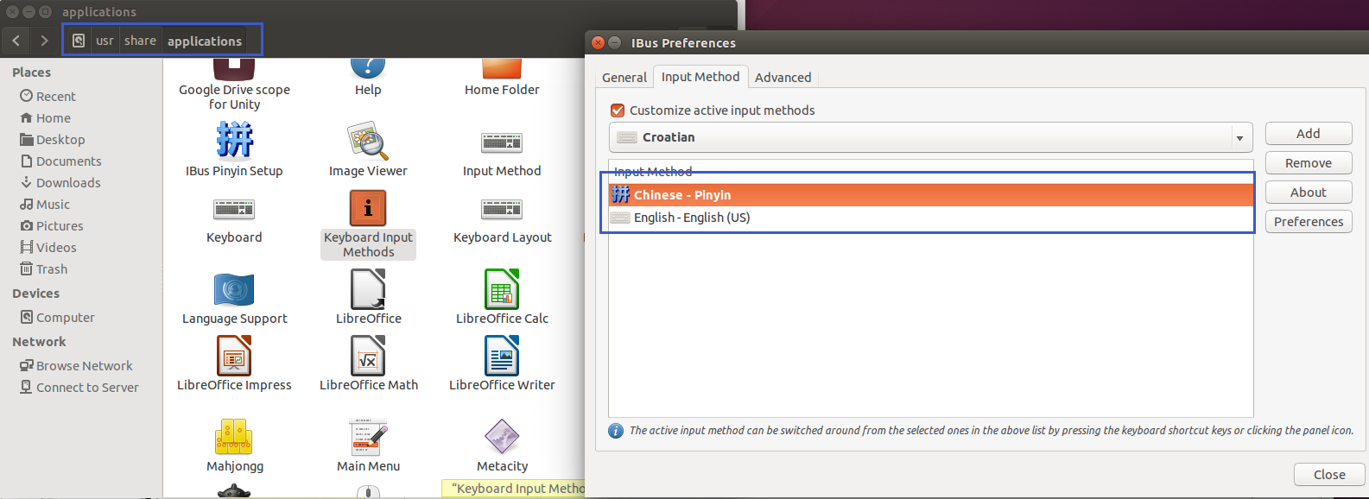The image size is (1369, 499).
Task: Launch Keyboard Layout application icon
Action: click(x=502, y=209)
